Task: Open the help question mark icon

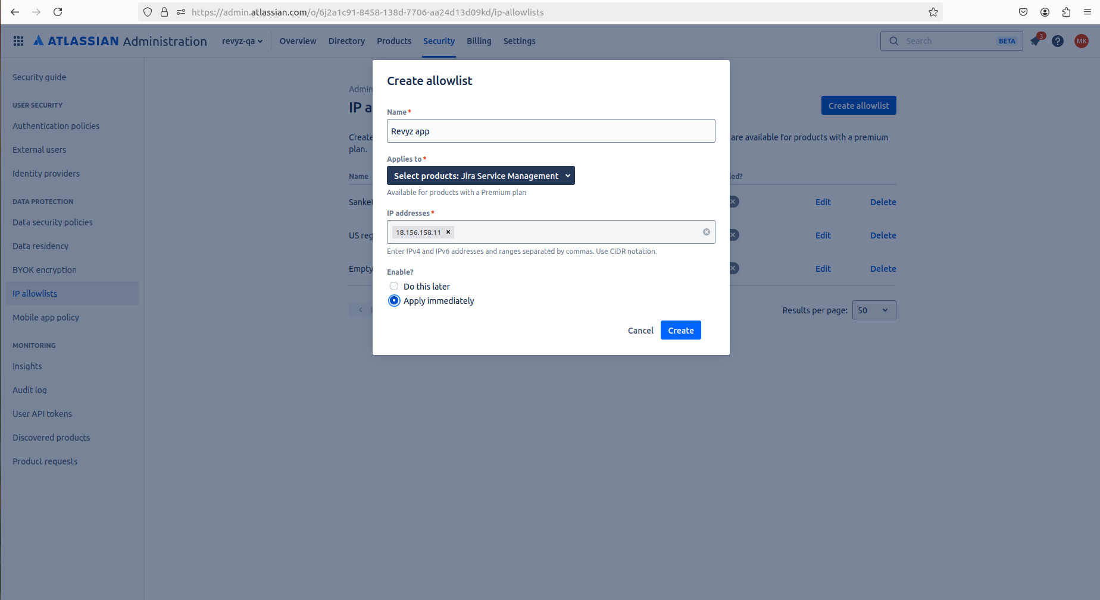Action: point(1057,41)
